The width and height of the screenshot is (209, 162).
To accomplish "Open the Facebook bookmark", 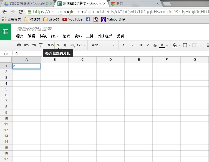I will (x=88, y=19).
